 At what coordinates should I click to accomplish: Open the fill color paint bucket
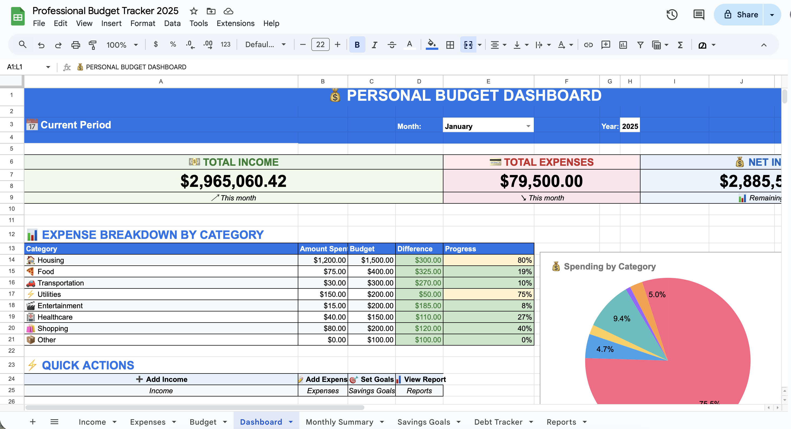point(432,45)
